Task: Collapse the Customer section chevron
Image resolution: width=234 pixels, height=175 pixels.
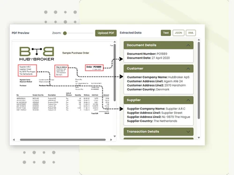Action: coord(188,69)
